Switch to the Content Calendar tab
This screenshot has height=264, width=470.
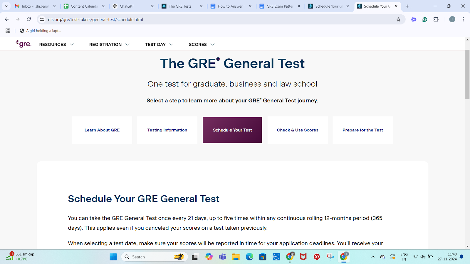click(x=85, y=6)
